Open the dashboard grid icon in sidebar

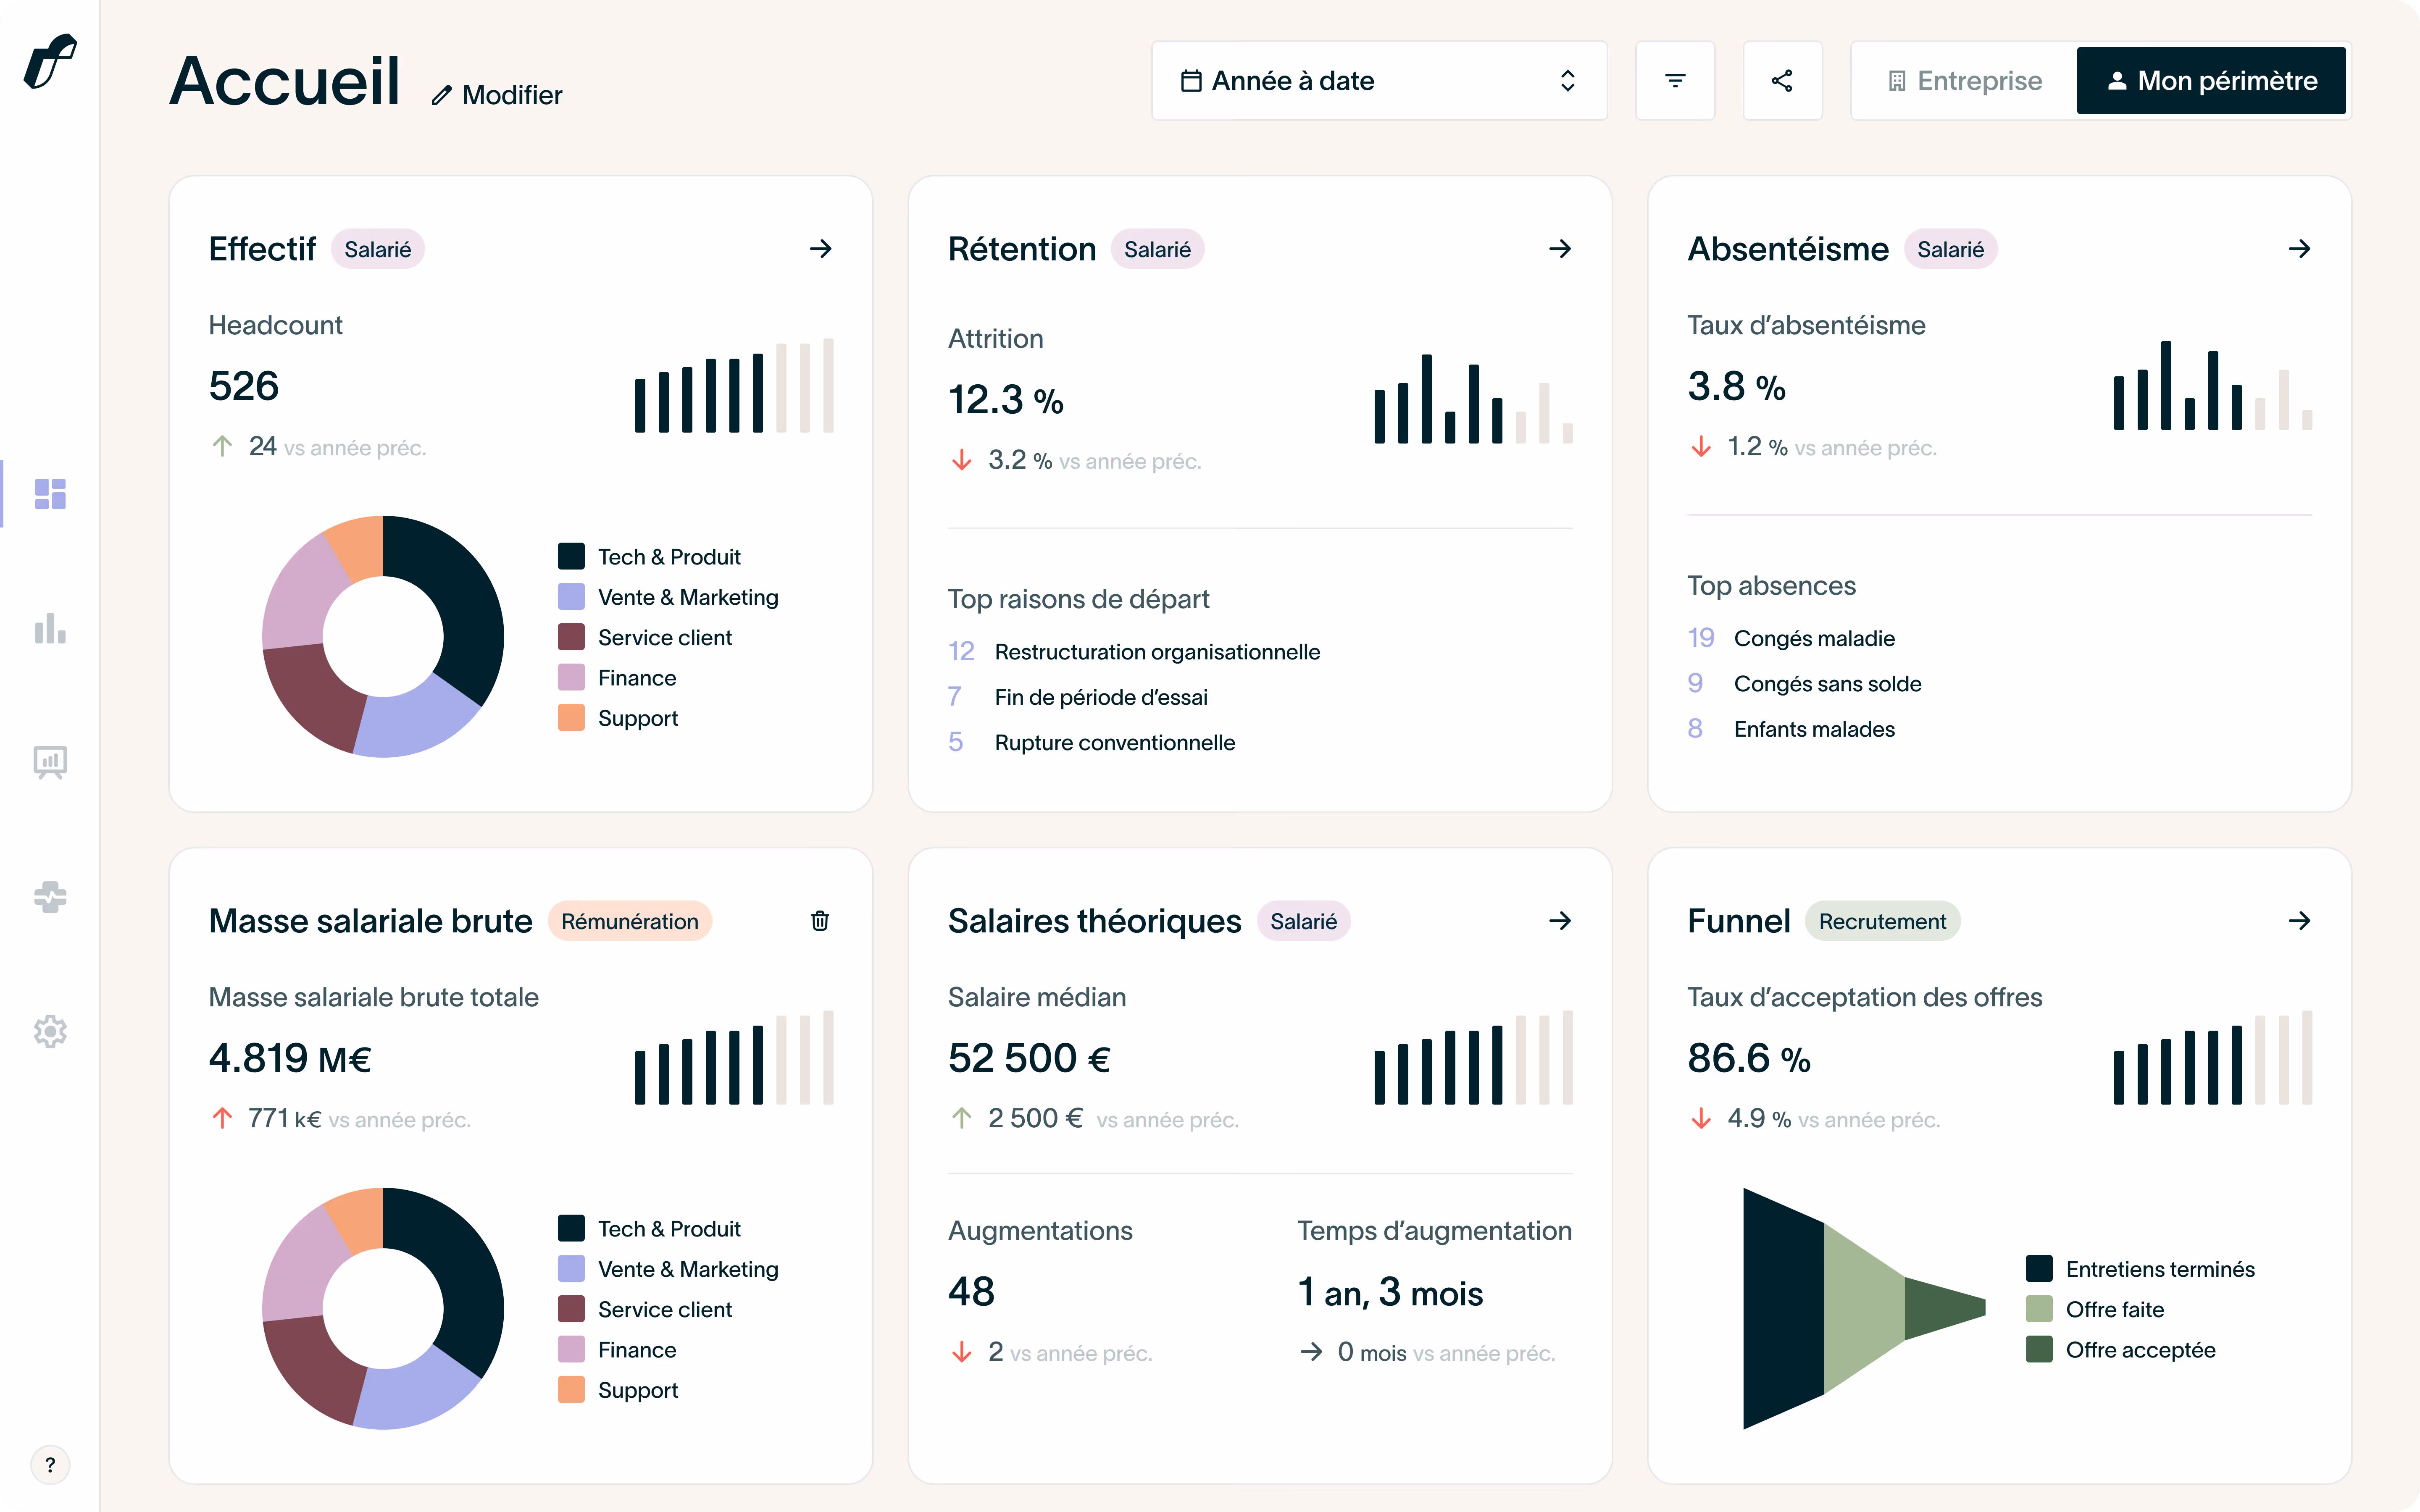pos(50,494)
